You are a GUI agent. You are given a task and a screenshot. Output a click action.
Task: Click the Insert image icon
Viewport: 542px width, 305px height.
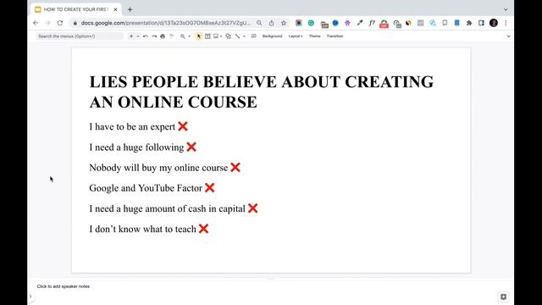click(216, 36)
